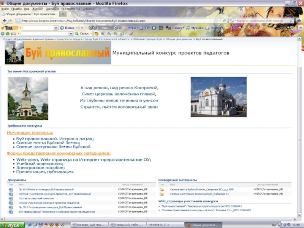Click the search magnifier in the web search box
The image size is (304, 228).
pyautogui.click(x=291, y=21)
